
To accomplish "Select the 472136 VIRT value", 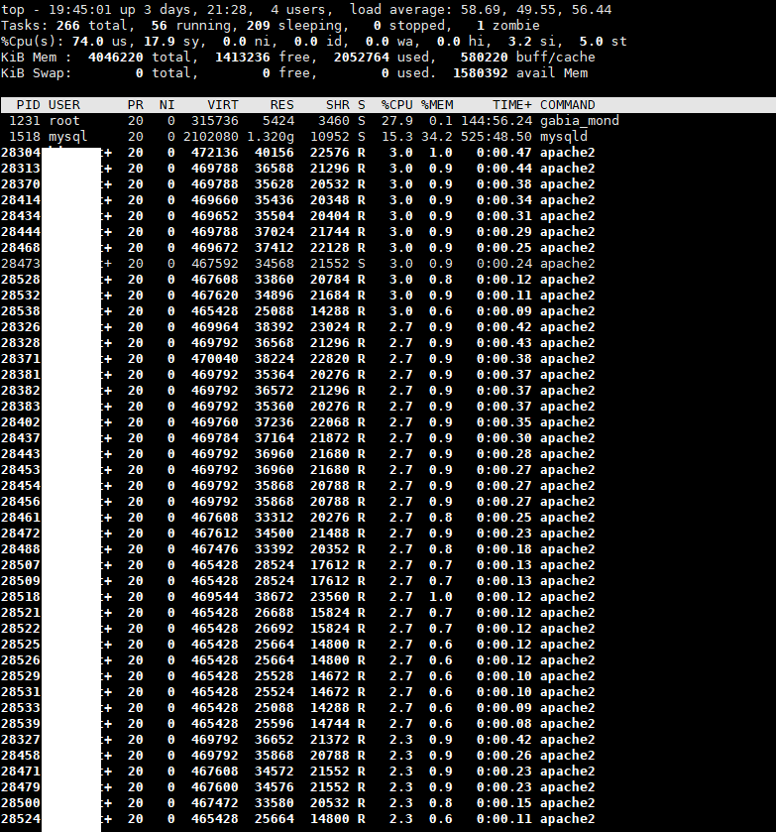I will [215, 153].
